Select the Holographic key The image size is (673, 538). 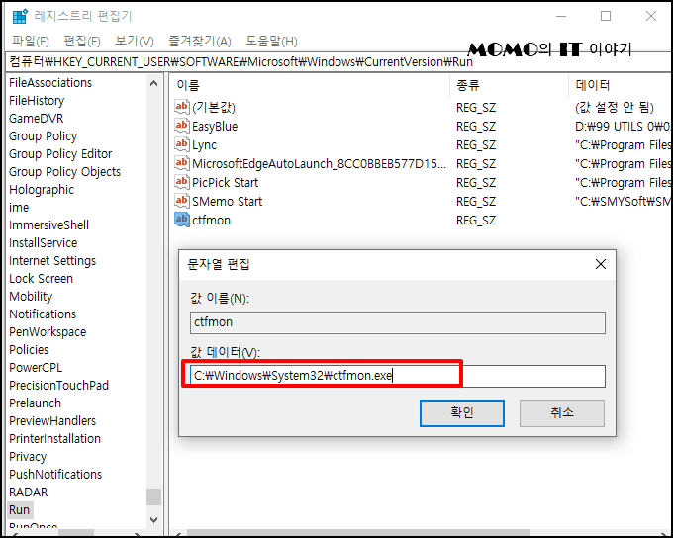point(42,190)
